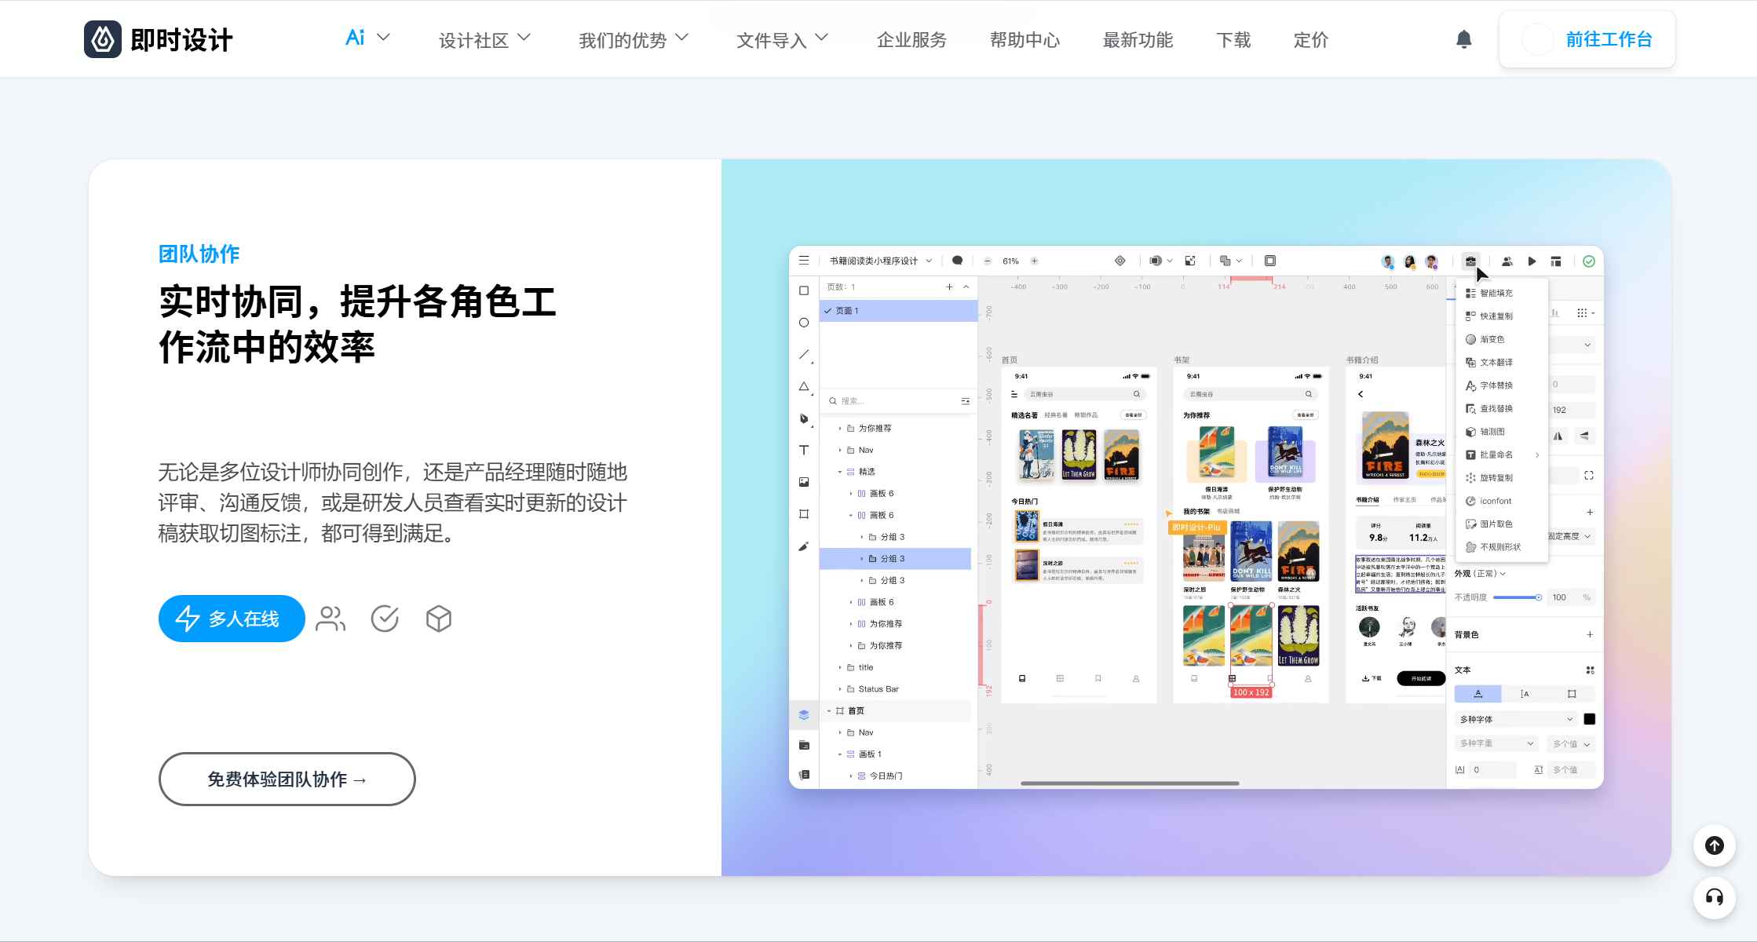Select the team members icon beside 多人在线
The width and height of the screenshot is (1757, 942).
pos(331,619)
